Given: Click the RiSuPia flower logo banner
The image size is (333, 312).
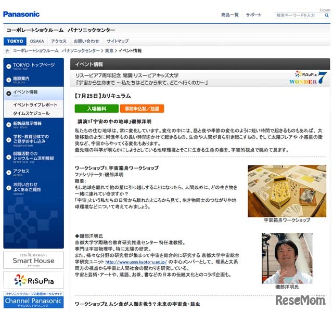Looking at the screenshot, I should coord(33,280).
